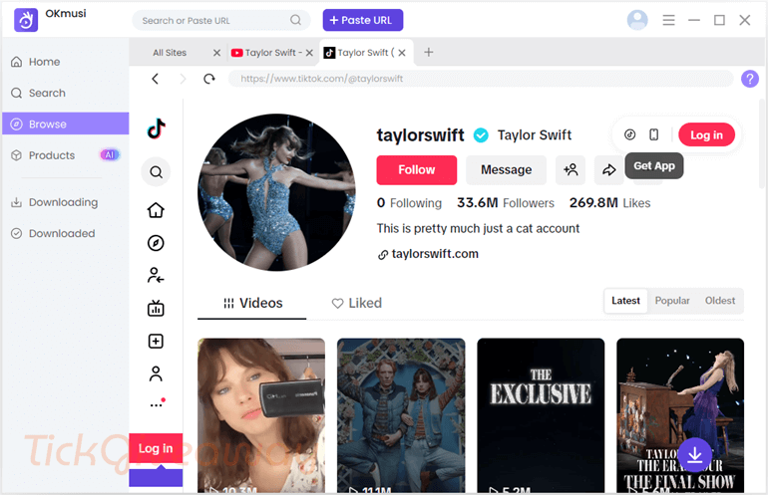Click the share arrow icon

pos(608,170)
